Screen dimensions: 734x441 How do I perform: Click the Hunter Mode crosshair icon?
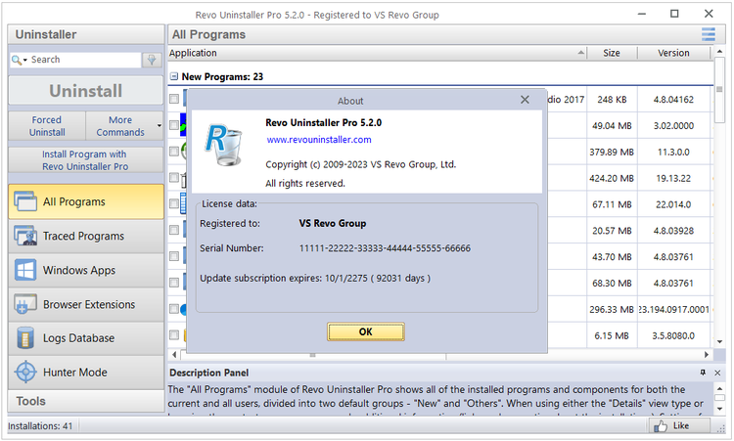[25, 373]
